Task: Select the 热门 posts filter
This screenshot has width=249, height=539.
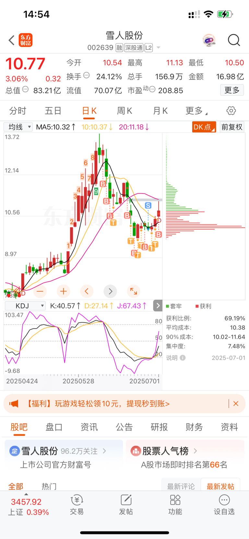Action: pyautogui.click(x=49, y=486)
